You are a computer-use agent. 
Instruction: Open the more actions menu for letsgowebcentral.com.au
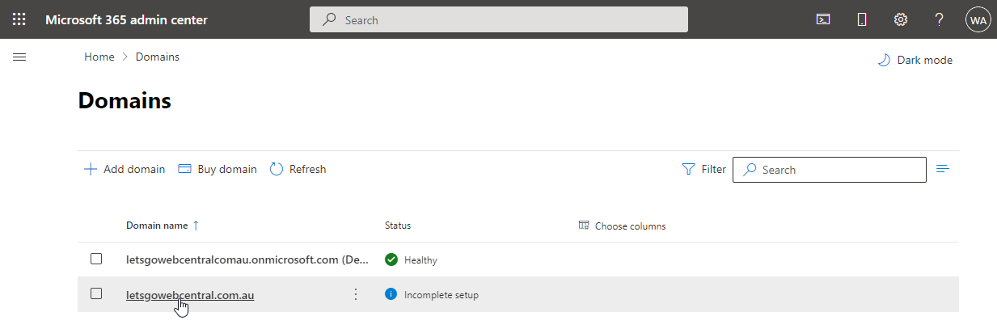[356, 294]
